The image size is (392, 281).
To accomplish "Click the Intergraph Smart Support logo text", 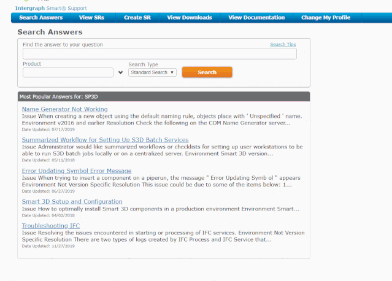I will point(51,8).
